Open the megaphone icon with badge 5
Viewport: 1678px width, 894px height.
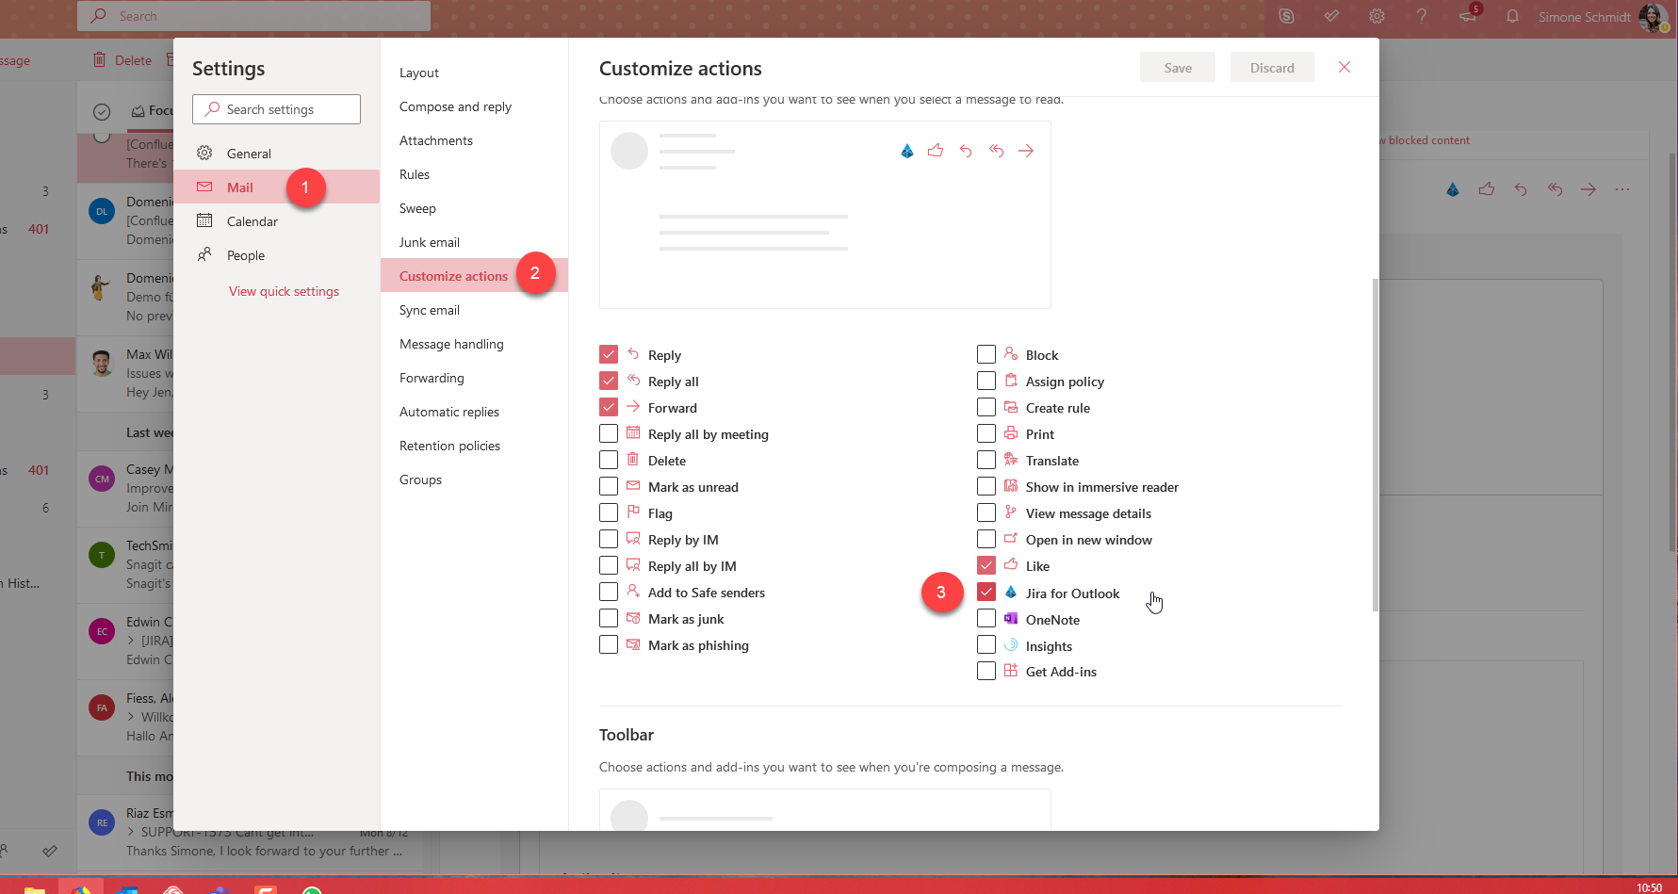[1467, 16]
